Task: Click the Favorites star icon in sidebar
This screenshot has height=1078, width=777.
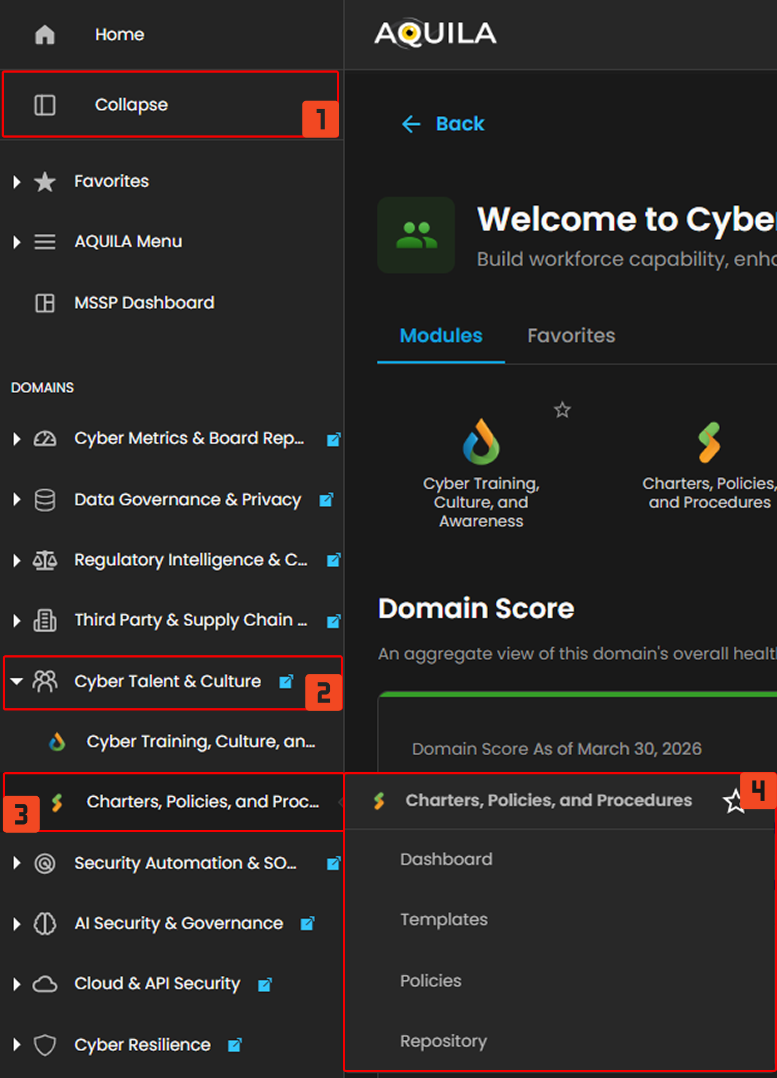Action: pos(45,181)
